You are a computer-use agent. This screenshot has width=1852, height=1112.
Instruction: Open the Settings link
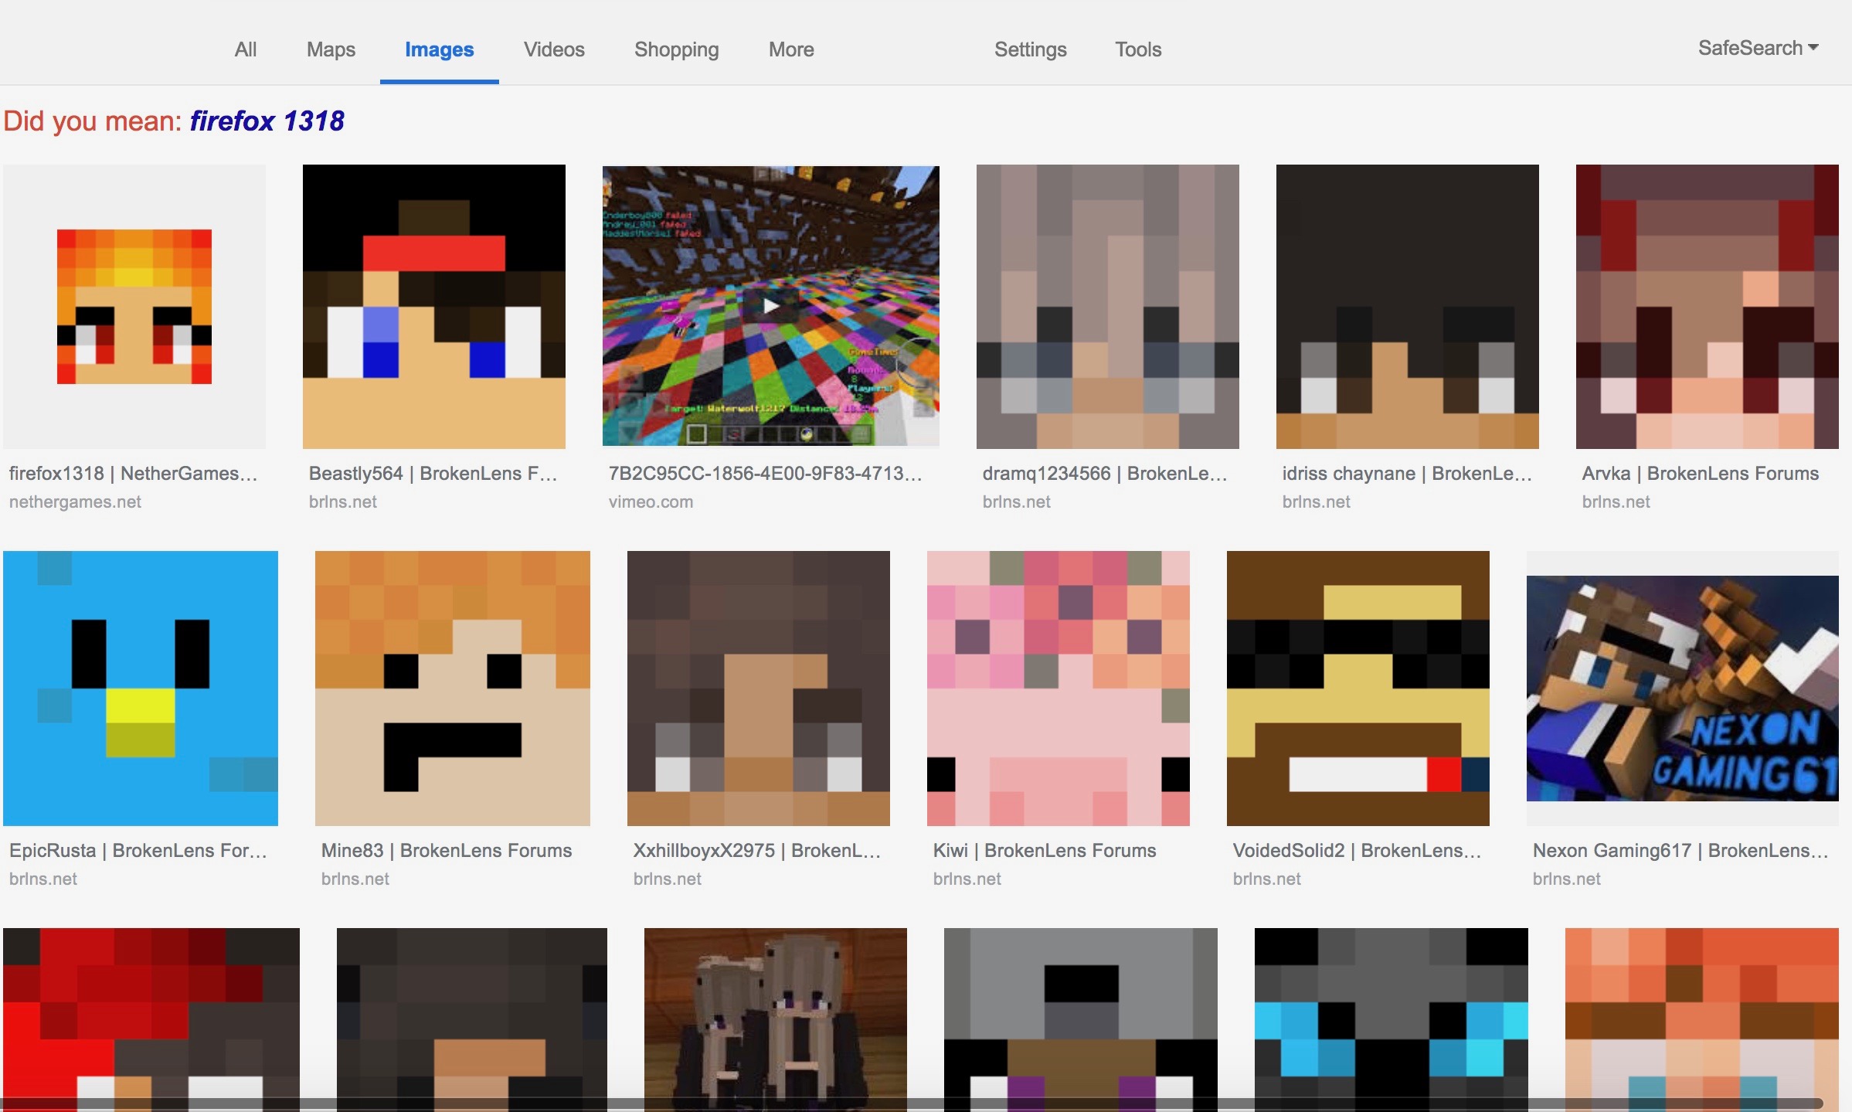click(1030, 49)
